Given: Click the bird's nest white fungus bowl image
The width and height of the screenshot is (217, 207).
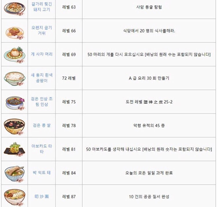Looking at the screenshot, I should [14, 79].
